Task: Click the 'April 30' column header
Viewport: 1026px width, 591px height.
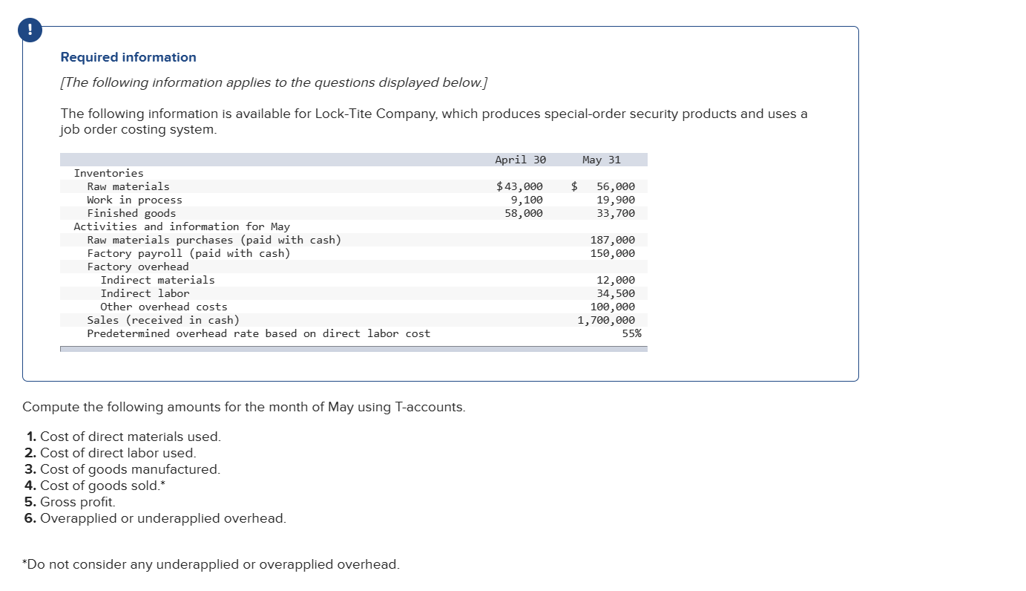Action: pos(520,160)
